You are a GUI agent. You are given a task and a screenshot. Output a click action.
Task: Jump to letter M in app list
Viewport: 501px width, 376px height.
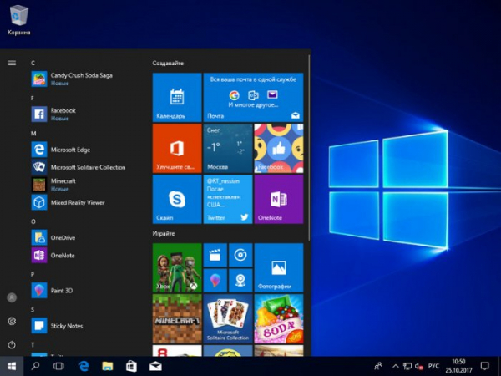(33, 134)
